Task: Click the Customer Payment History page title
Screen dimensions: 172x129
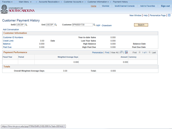Action: (21, 20)
